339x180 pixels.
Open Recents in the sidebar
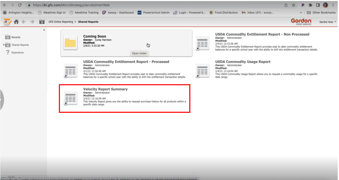(x=13, y=37)
